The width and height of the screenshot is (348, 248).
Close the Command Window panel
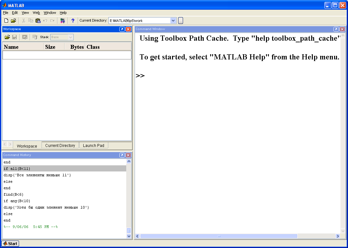[x=342, y=29]
